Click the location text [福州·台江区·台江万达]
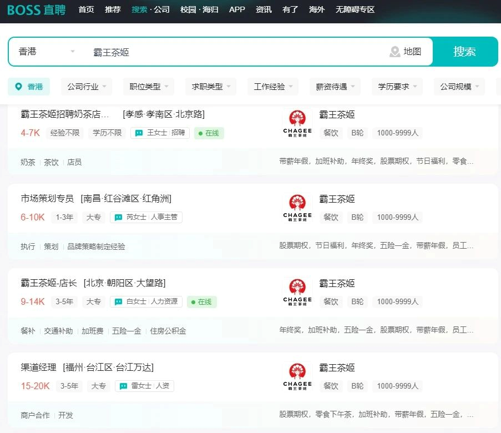The width and height of the screenshot is (501, 433). pos(108,367)
